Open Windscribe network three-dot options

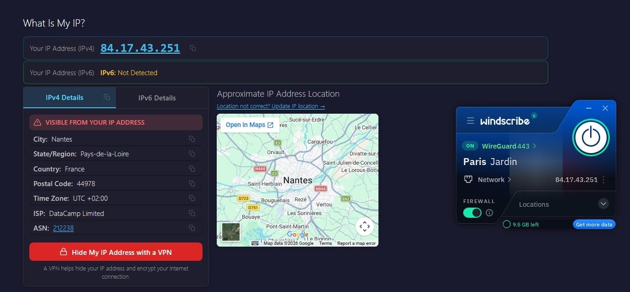603,180
